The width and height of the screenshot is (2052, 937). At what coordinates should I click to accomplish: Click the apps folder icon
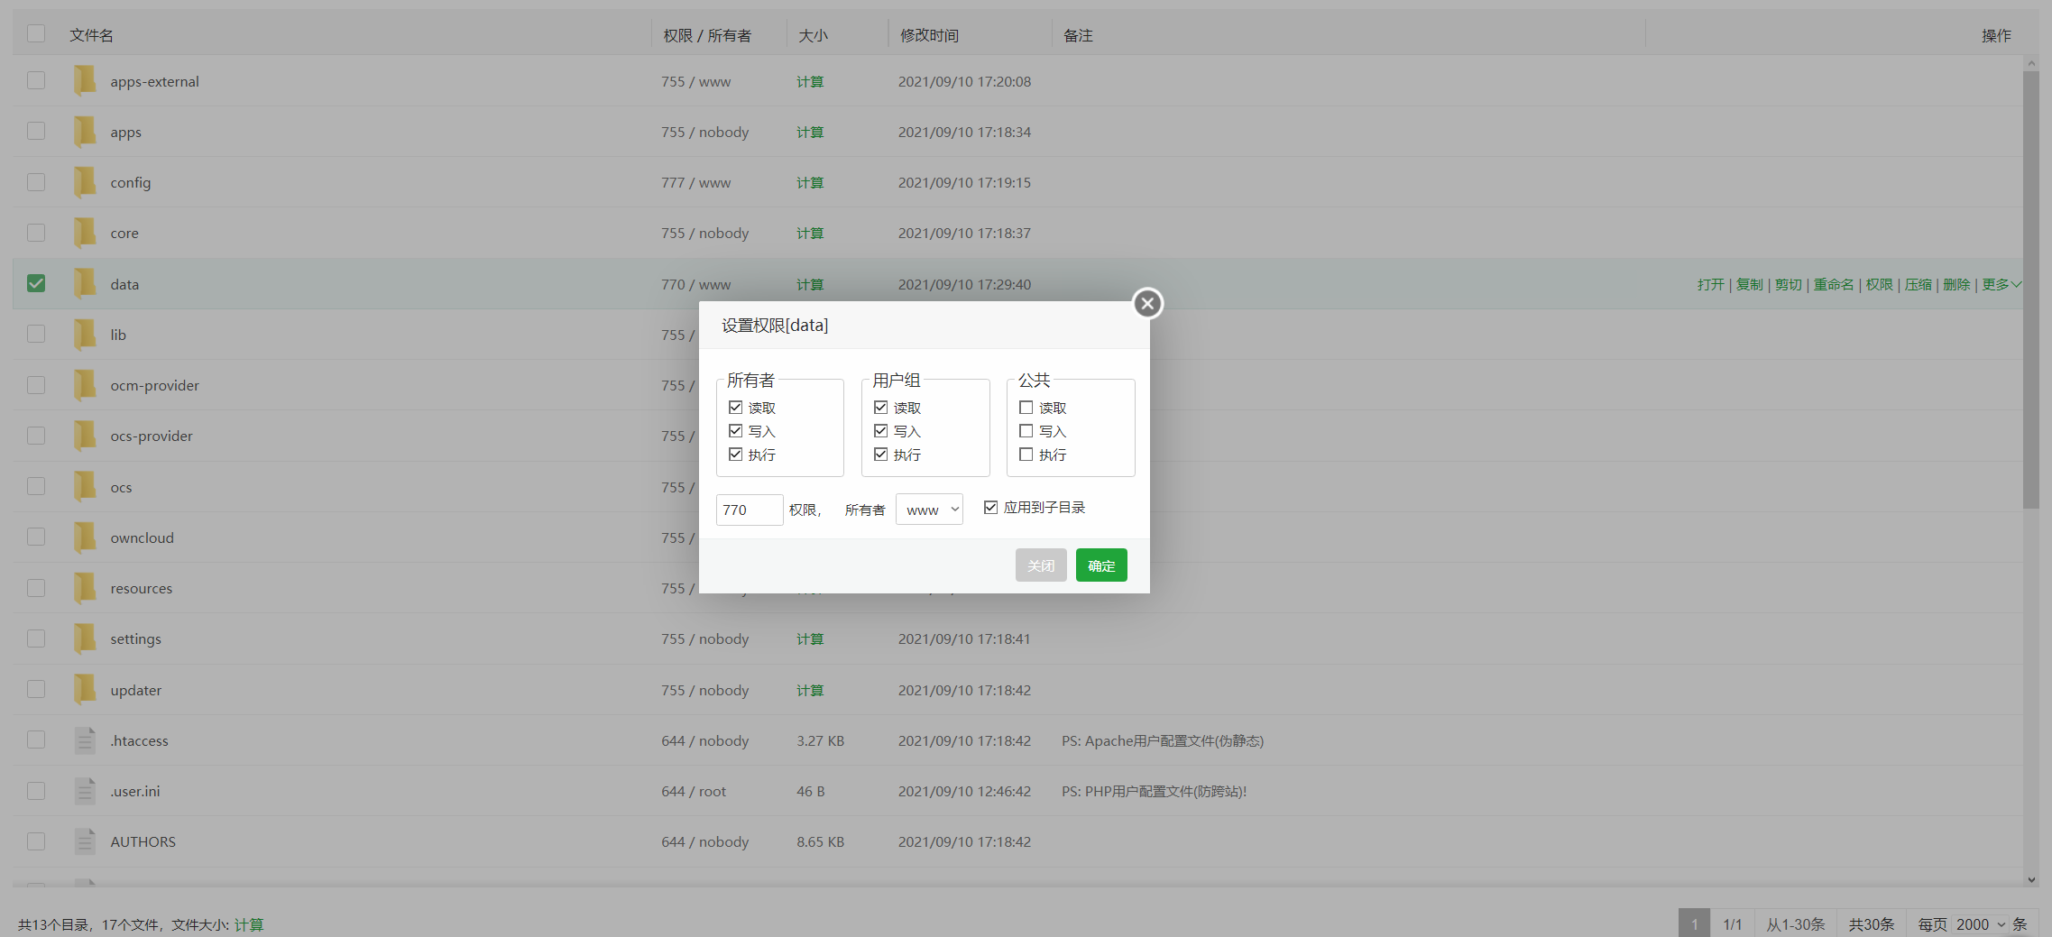[x=84, y=131]
